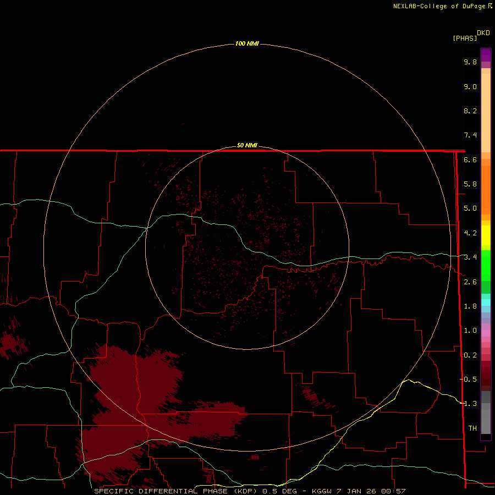
Task: Pick the gray bottom segment of color bar
Action: click(x=486, y=421)
